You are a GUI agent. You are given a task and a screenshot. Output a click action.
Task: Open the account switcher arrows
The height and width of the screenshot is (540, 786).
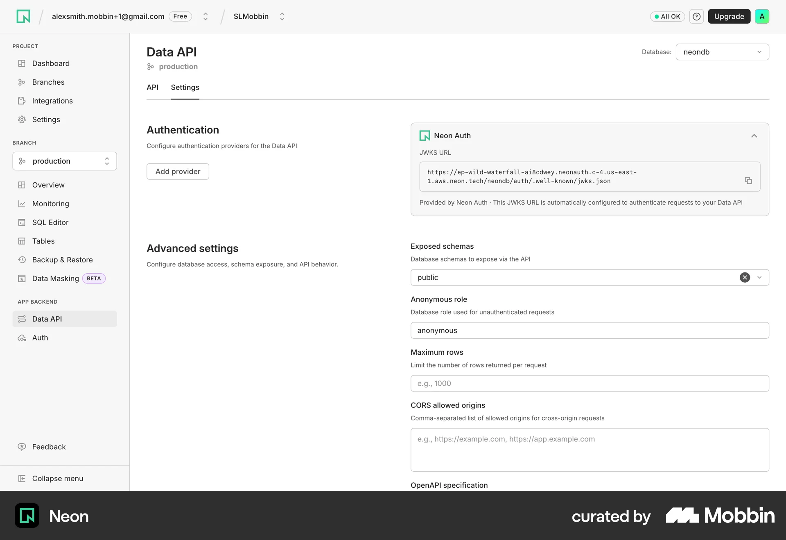206,16
